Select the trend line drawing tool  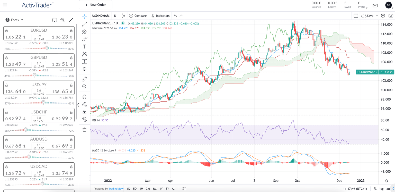tap(84, 24)
